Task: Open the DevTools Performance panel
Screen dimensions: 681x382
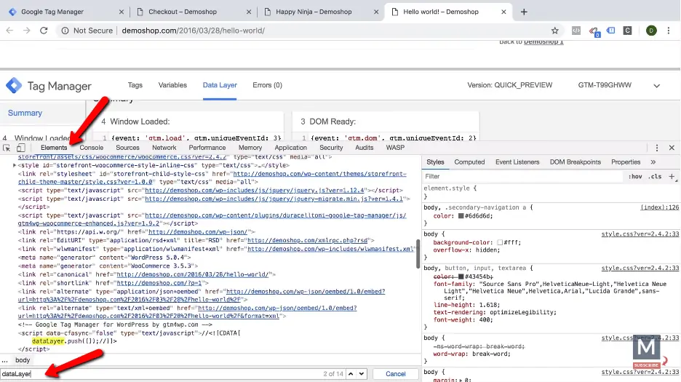Action: coord(207,148)
